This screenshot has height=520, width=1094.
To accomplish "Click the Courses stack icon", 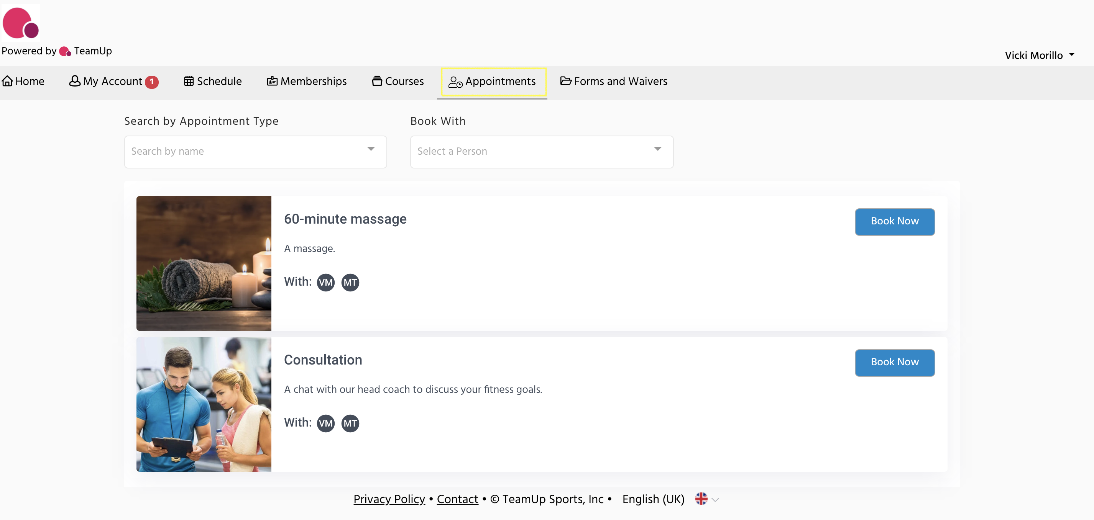I will point(377,81).
